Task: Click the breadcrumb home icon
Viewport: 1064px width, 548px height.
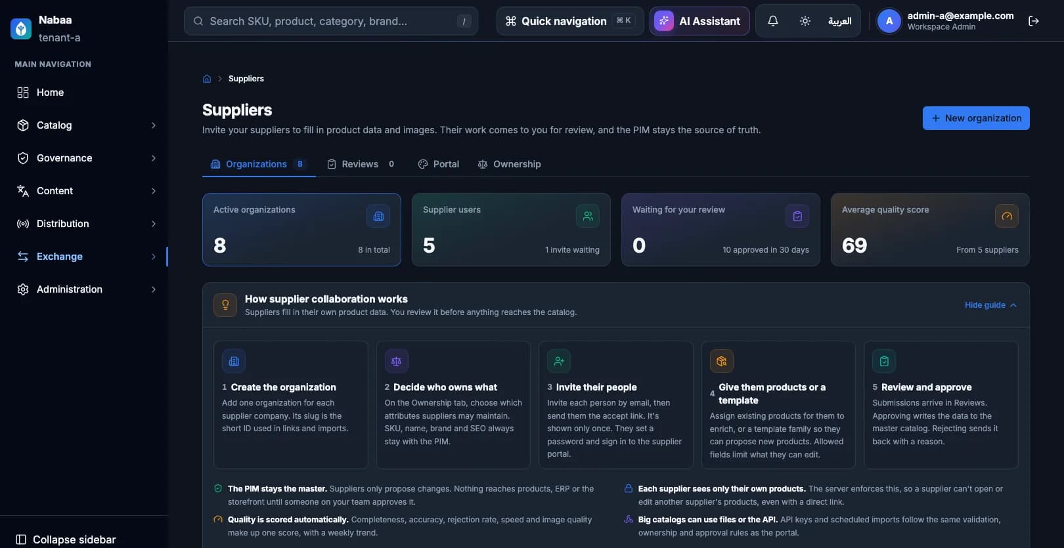Action: tap(207, 79)
